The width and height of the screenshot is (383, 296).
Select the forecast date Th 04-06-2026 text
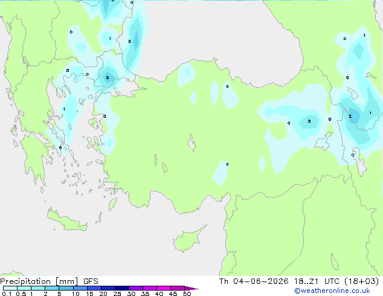254,282
